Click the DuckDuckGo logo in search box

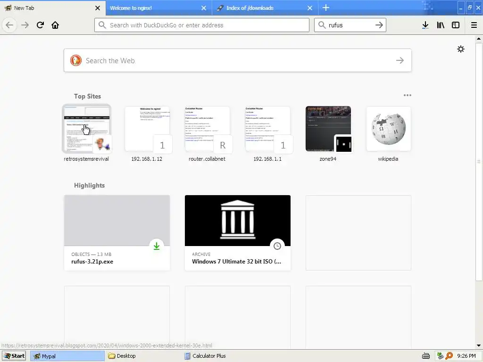click(x=76, y=60)
